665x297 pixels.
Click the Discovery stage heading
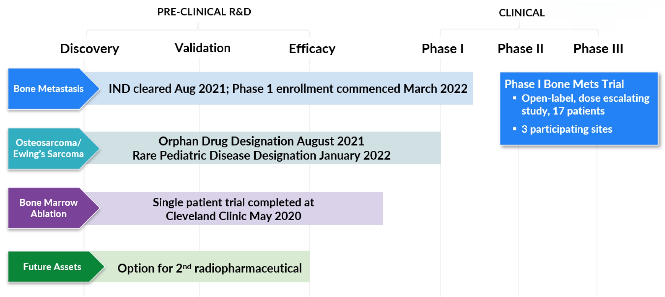click(89, 49)
